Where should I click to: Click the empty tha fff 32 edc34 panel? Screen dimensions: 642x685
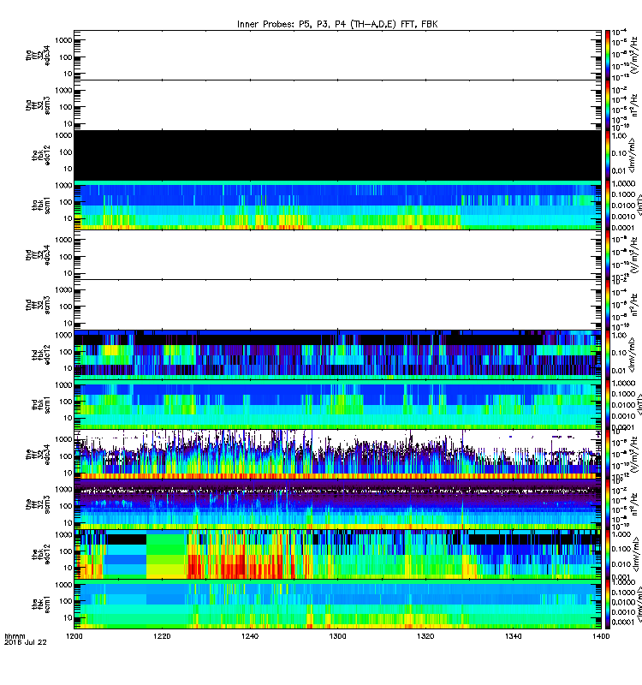point(337,55)
